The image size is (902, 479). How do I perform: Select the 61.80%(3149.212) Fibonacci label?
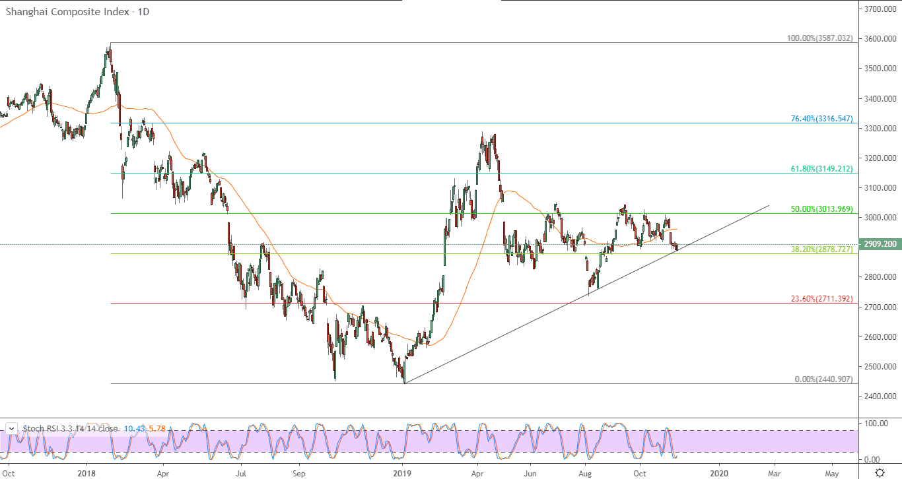(x=821, y=169)
